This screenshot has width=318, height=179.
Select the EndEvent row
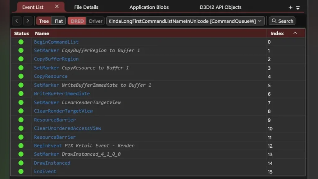coord(158,172)
